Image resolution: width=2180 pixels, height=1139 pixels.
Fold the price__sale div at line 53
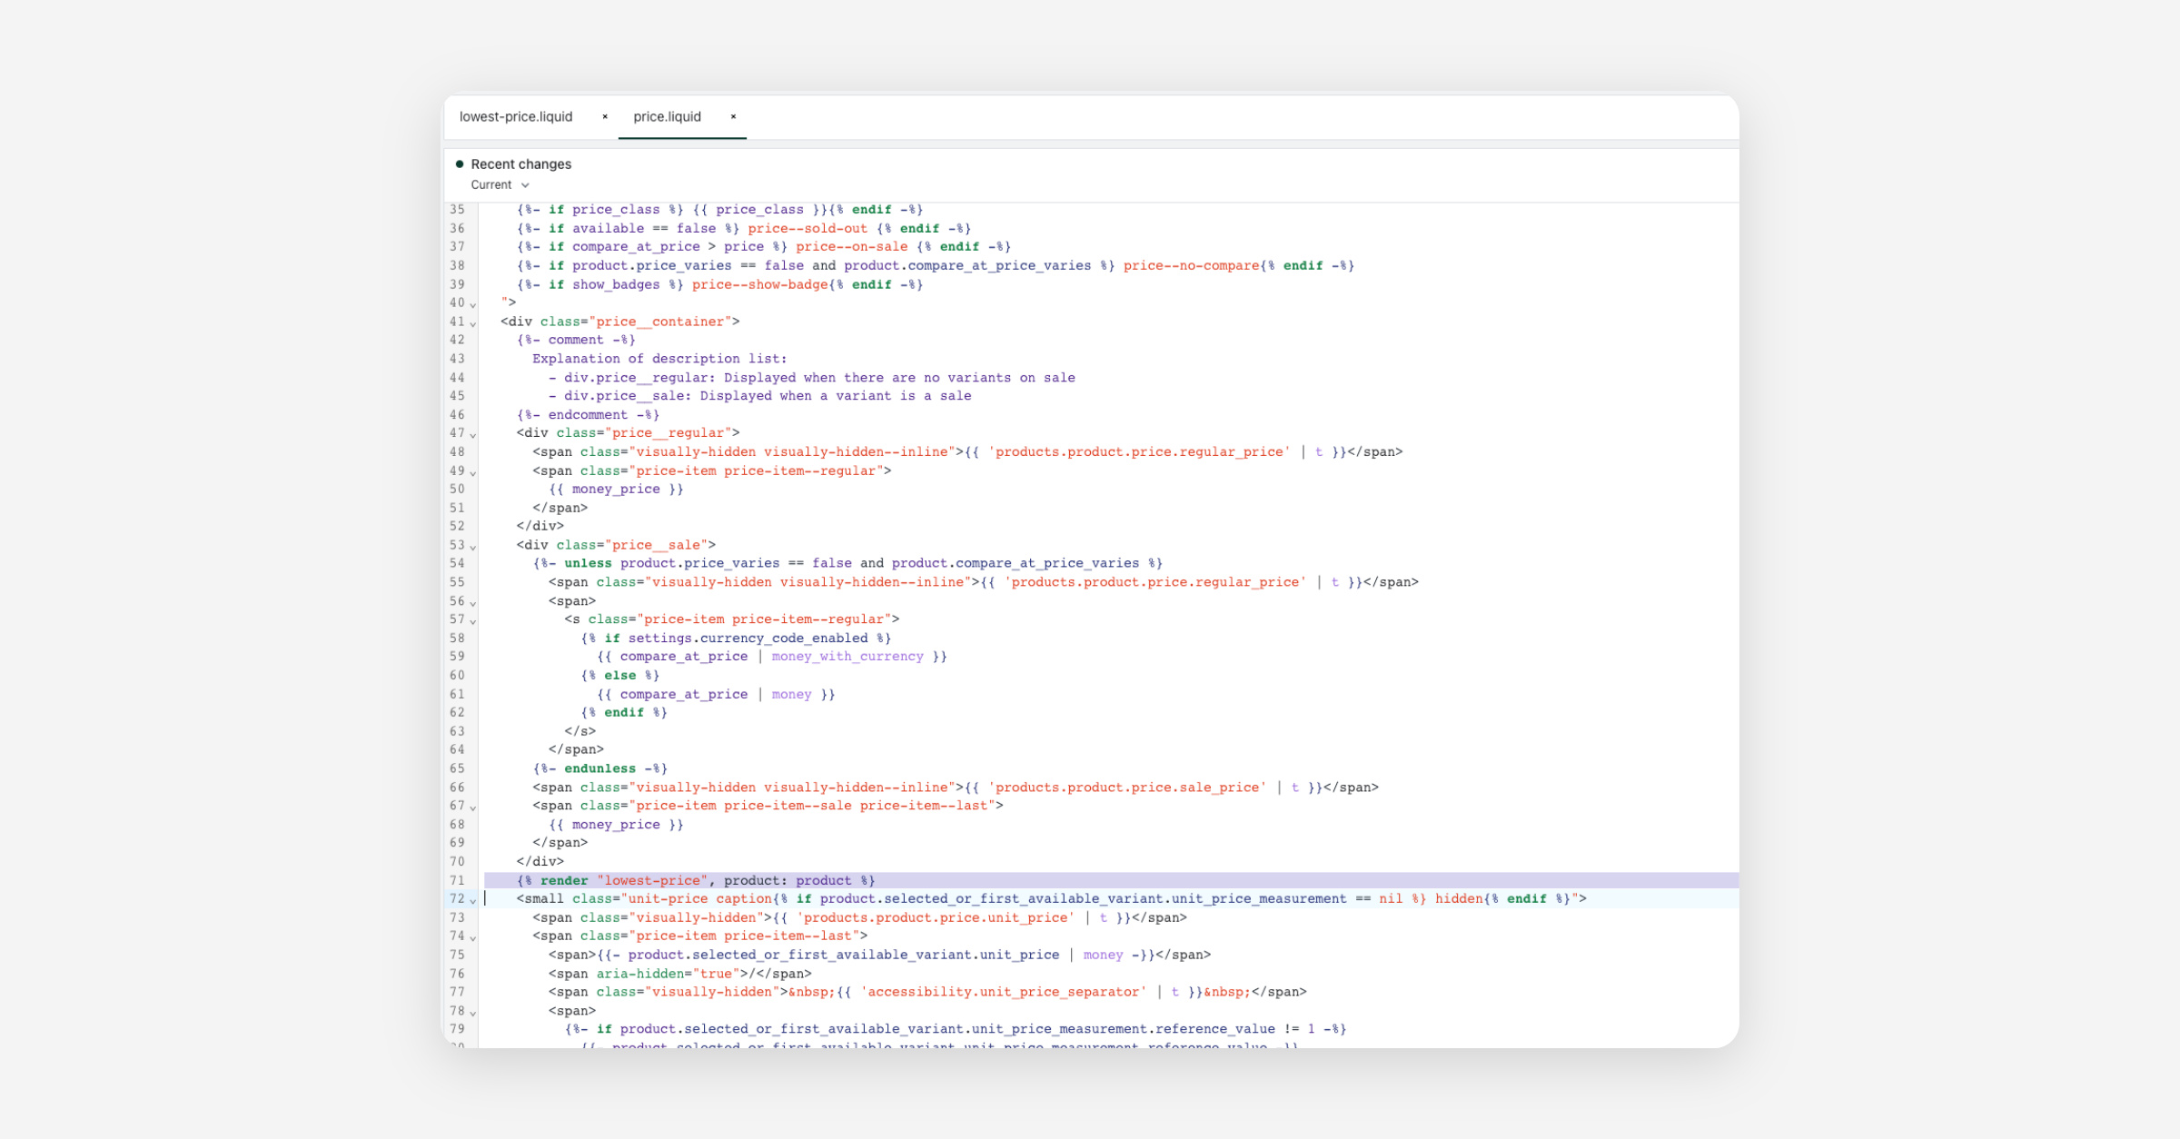click(473, 547)
